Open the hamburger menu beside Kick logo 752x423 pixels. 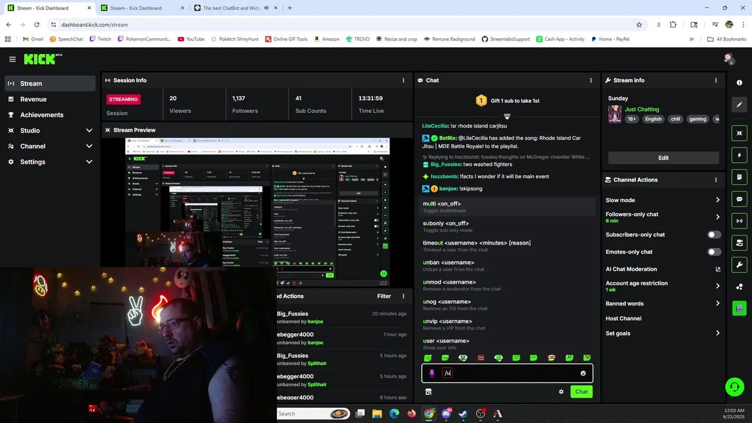click(12, 59)
